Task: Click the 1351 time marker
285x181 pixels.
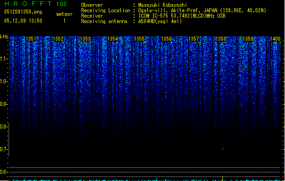Action: pyautogui.click(x=31, y=38)
